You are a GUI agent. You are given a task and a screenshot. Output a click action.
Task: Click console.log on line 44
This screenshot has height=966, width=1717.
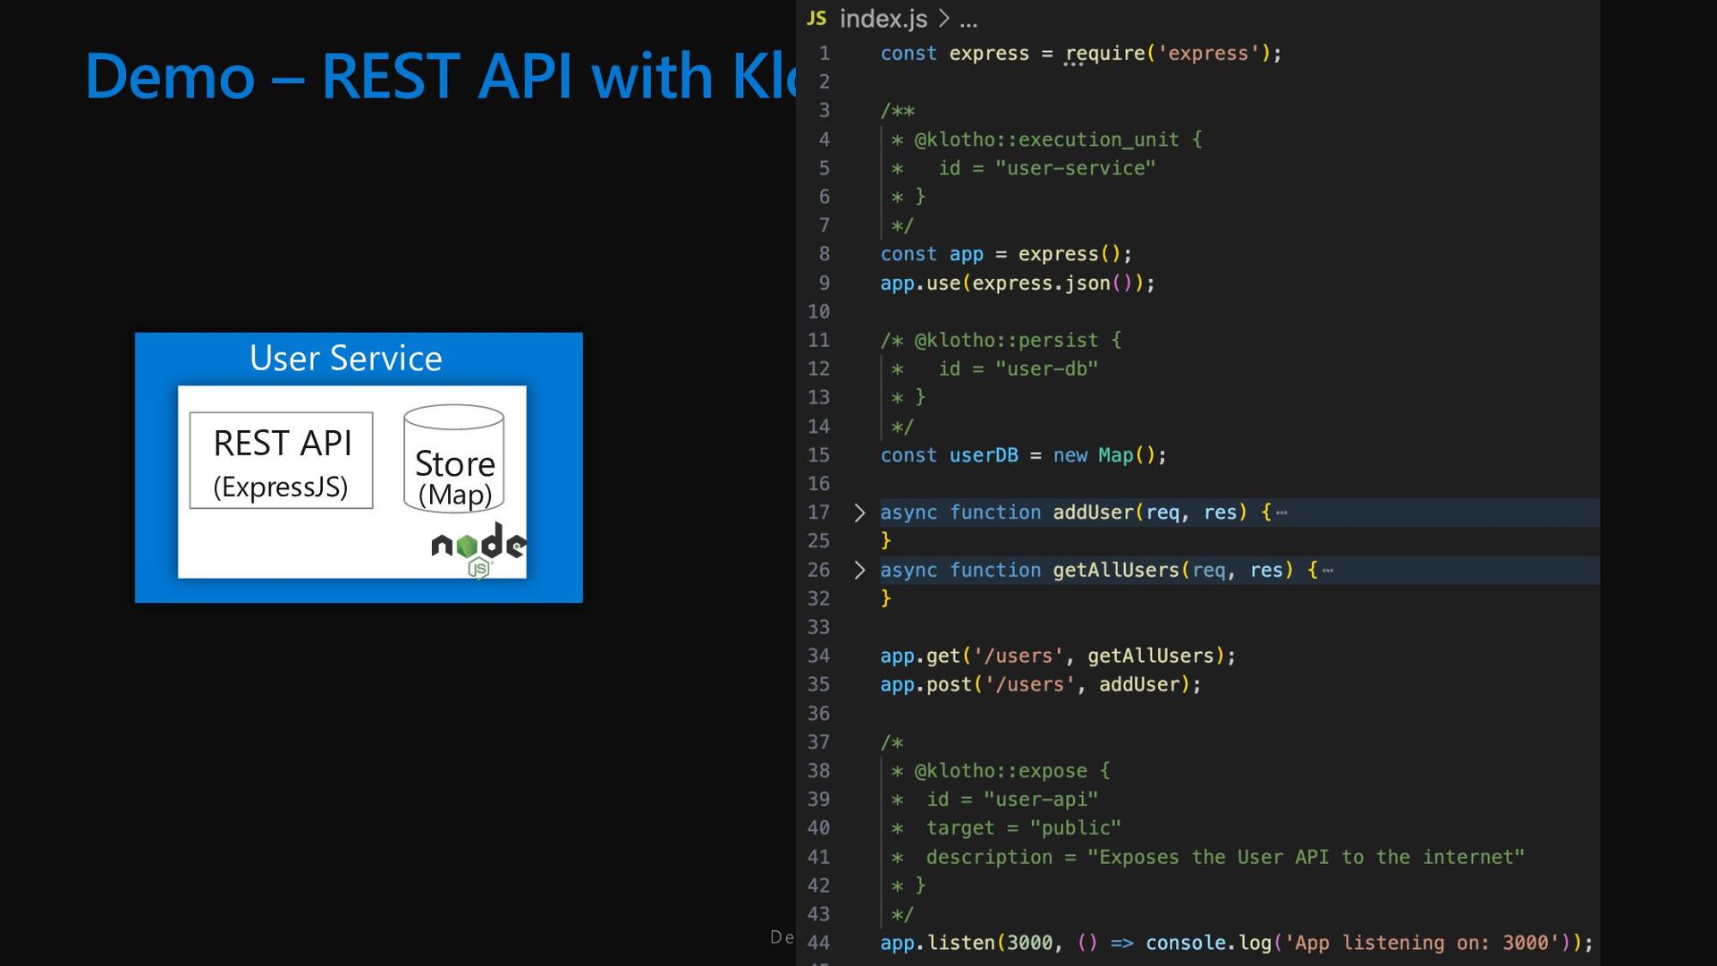point(1208,943)
